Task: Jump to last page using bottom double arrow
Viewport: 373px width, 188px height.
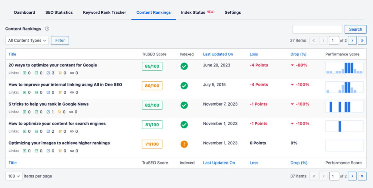Action: (362, 176)
